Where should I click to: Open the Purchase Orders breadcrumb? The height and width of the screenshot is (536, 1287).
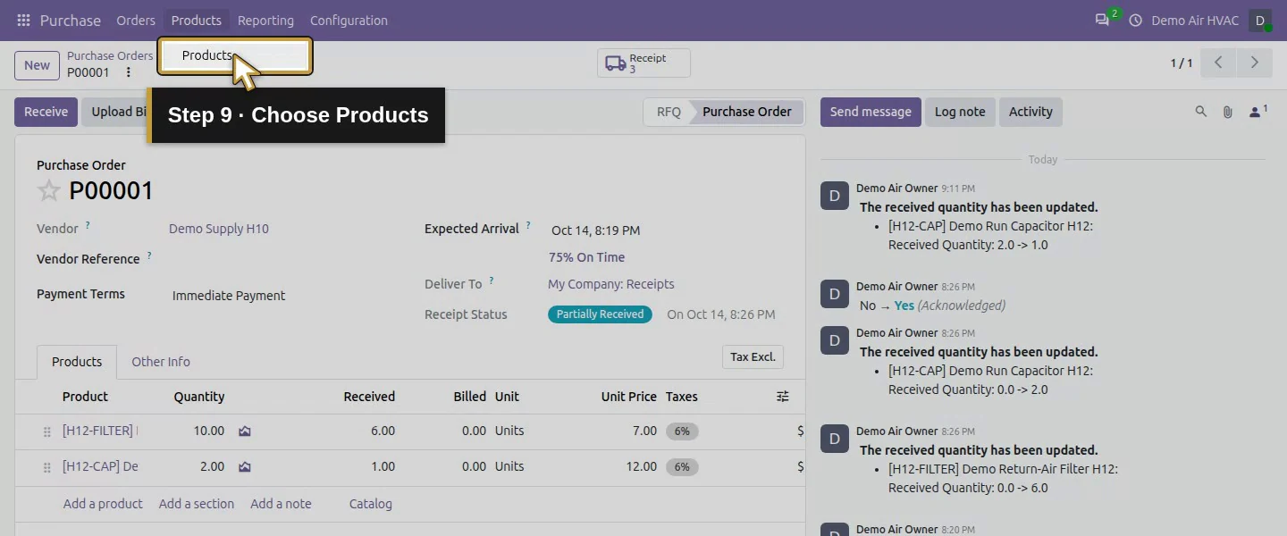coord(110,55)
